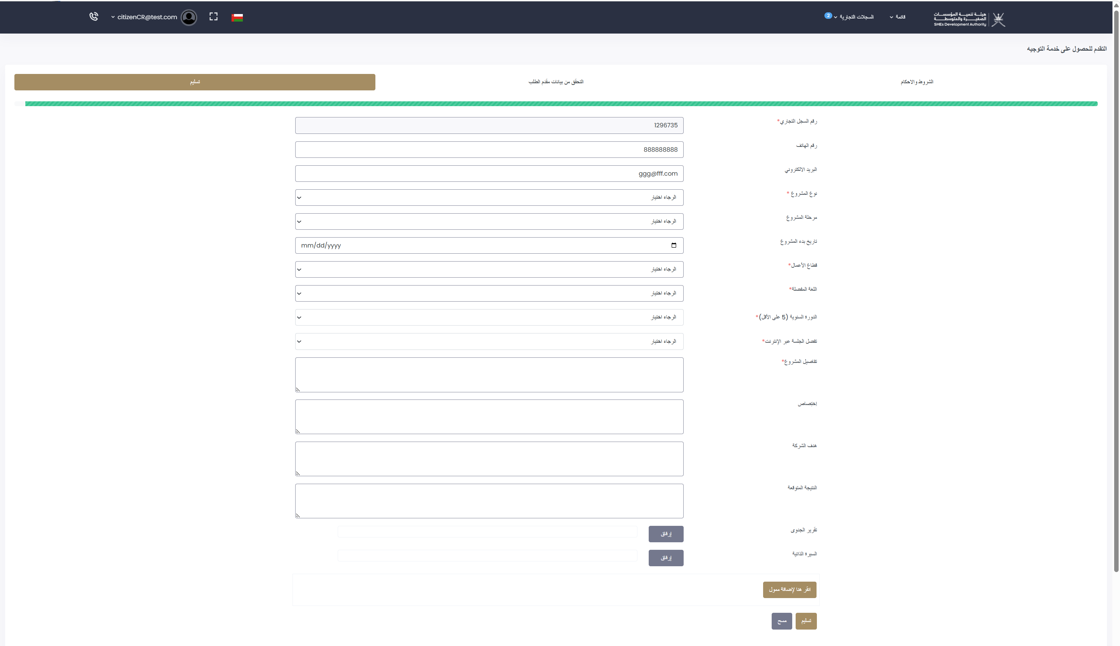Toggle fullscreen mode icon

(213, 17)
